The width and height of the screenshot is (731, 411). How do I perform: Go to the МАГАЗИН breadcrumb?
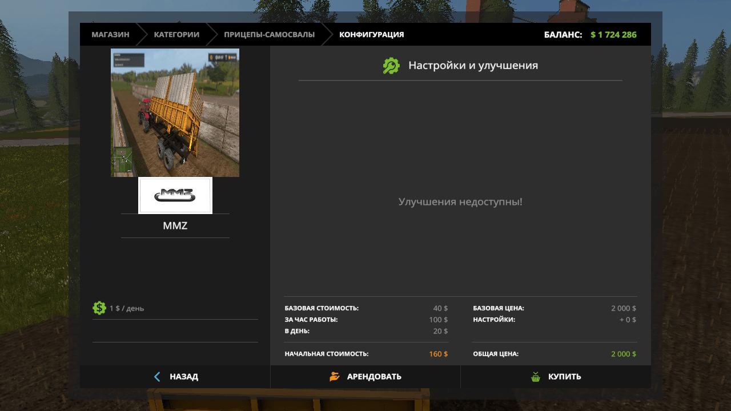pos(110,34)
